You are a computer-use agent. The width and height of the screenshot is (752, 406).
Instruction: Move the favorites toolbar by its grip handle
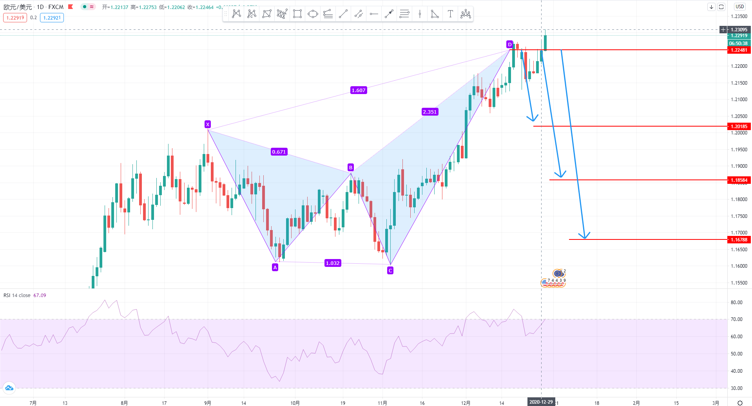click(226, 14)
